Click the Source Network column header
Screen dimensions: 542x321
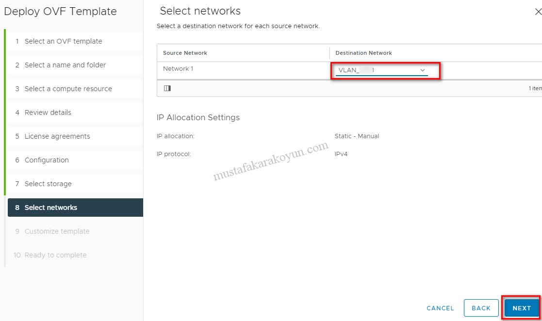[x=185, y=53]
